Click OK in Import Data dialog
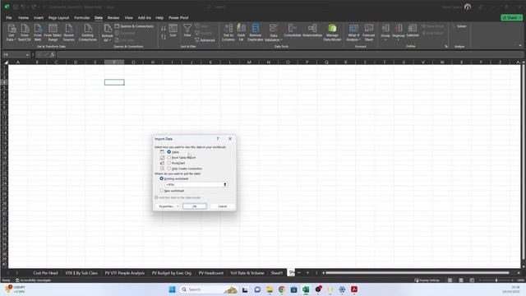 coord(195,206)
